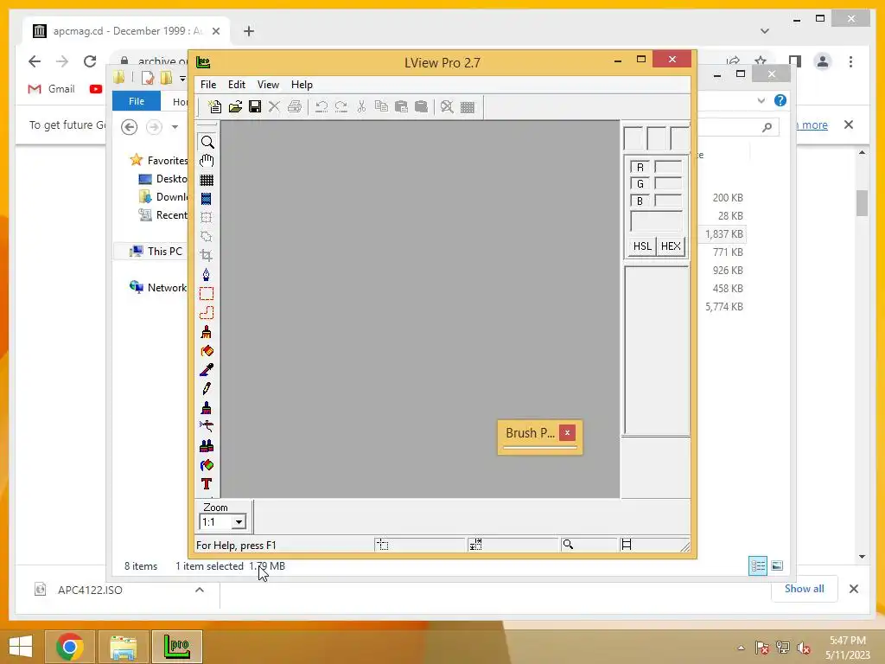
Task: Click the Print icon in LView toolbar
Action: 294,106
